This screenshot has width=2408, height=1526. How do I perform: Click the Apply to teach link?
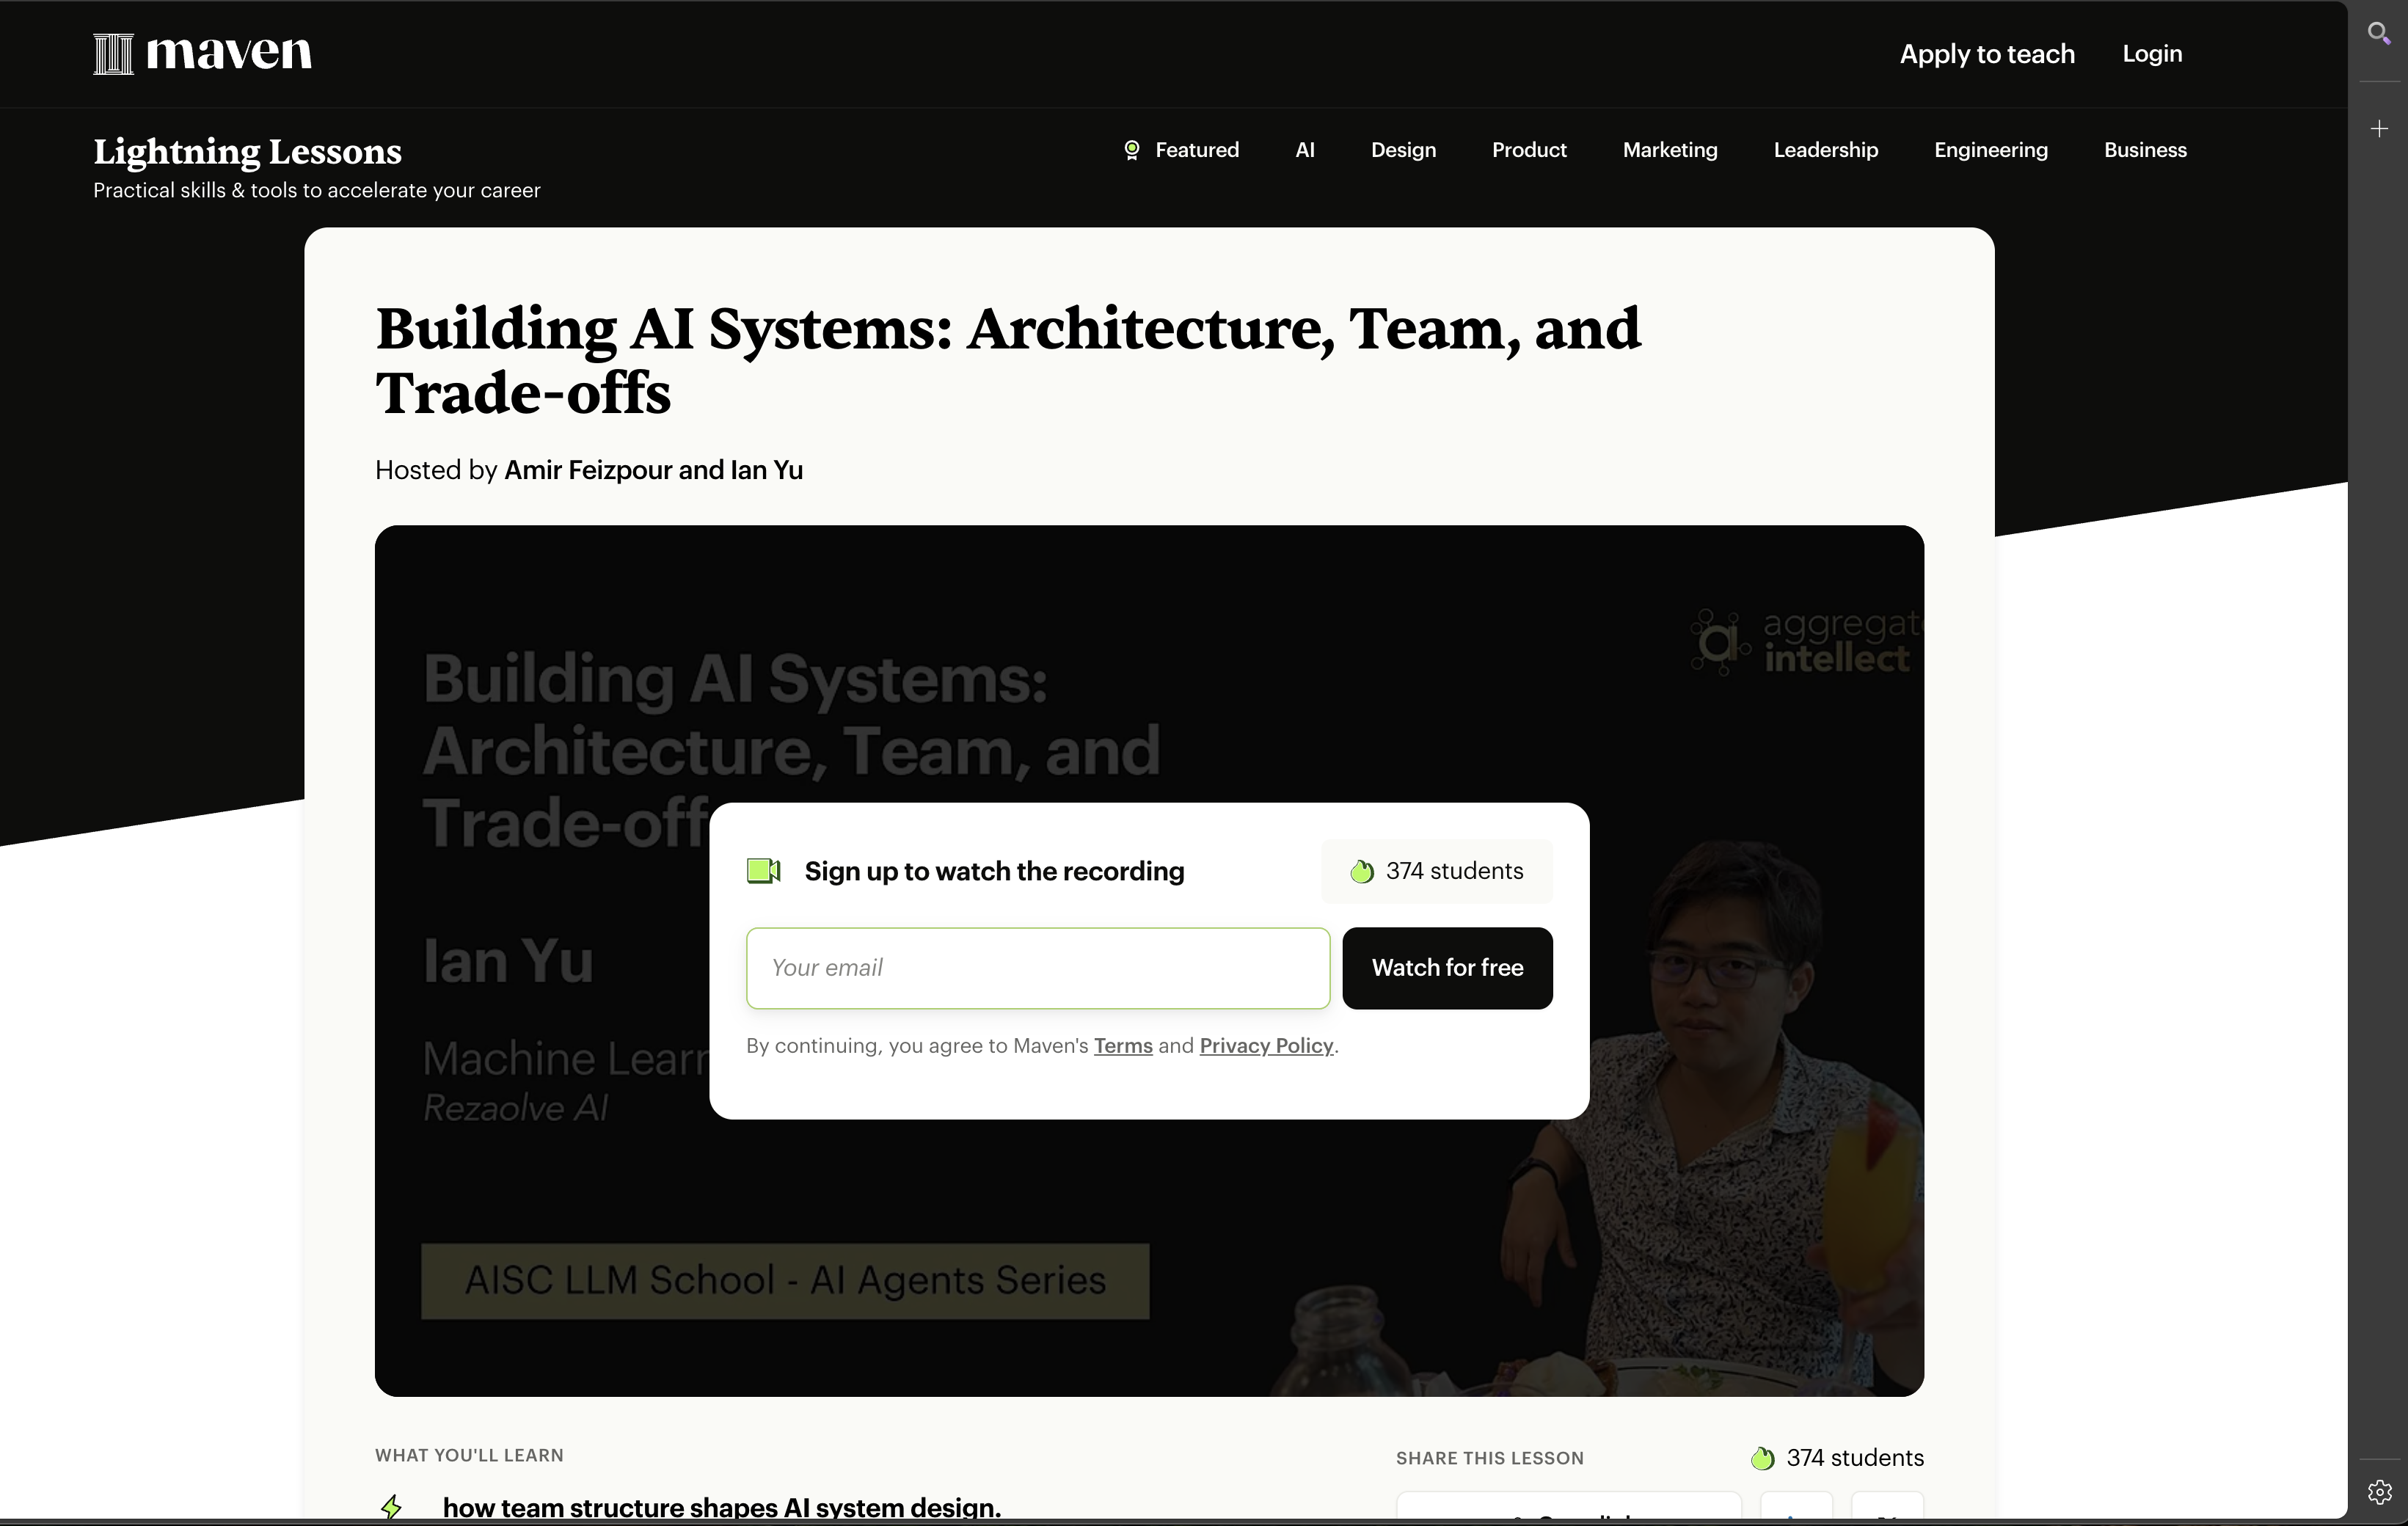(1987, 54)
